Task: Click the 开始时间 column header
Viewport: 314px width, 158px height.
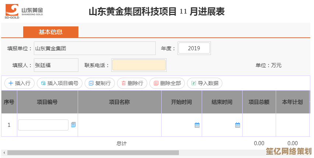Action: (181, 102)
